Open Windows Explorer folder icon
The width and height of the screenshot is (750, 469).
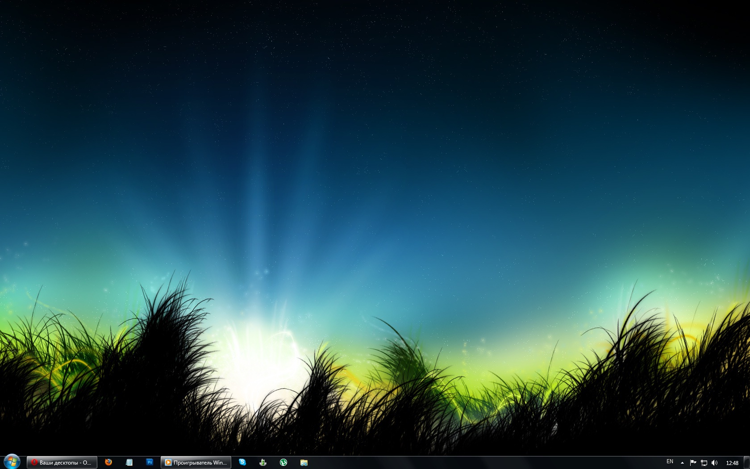[x=304, y=462]
